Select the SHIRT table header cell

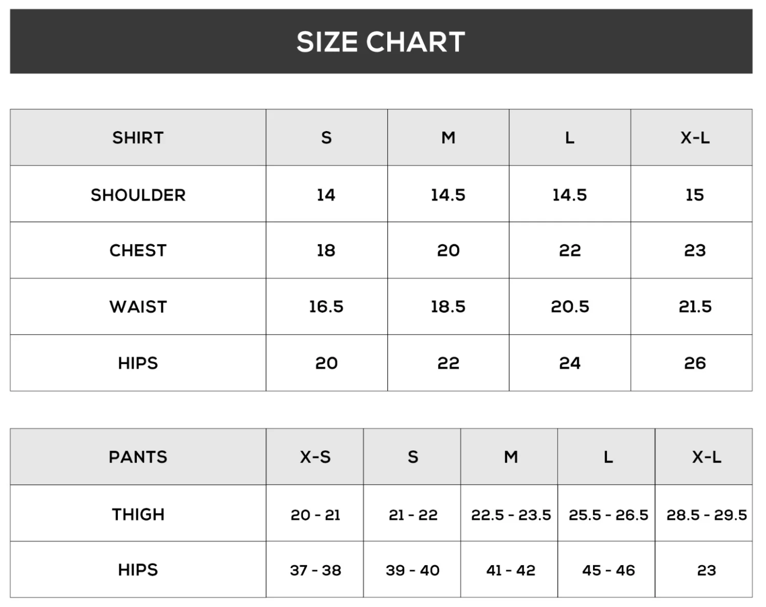point(138,138)
